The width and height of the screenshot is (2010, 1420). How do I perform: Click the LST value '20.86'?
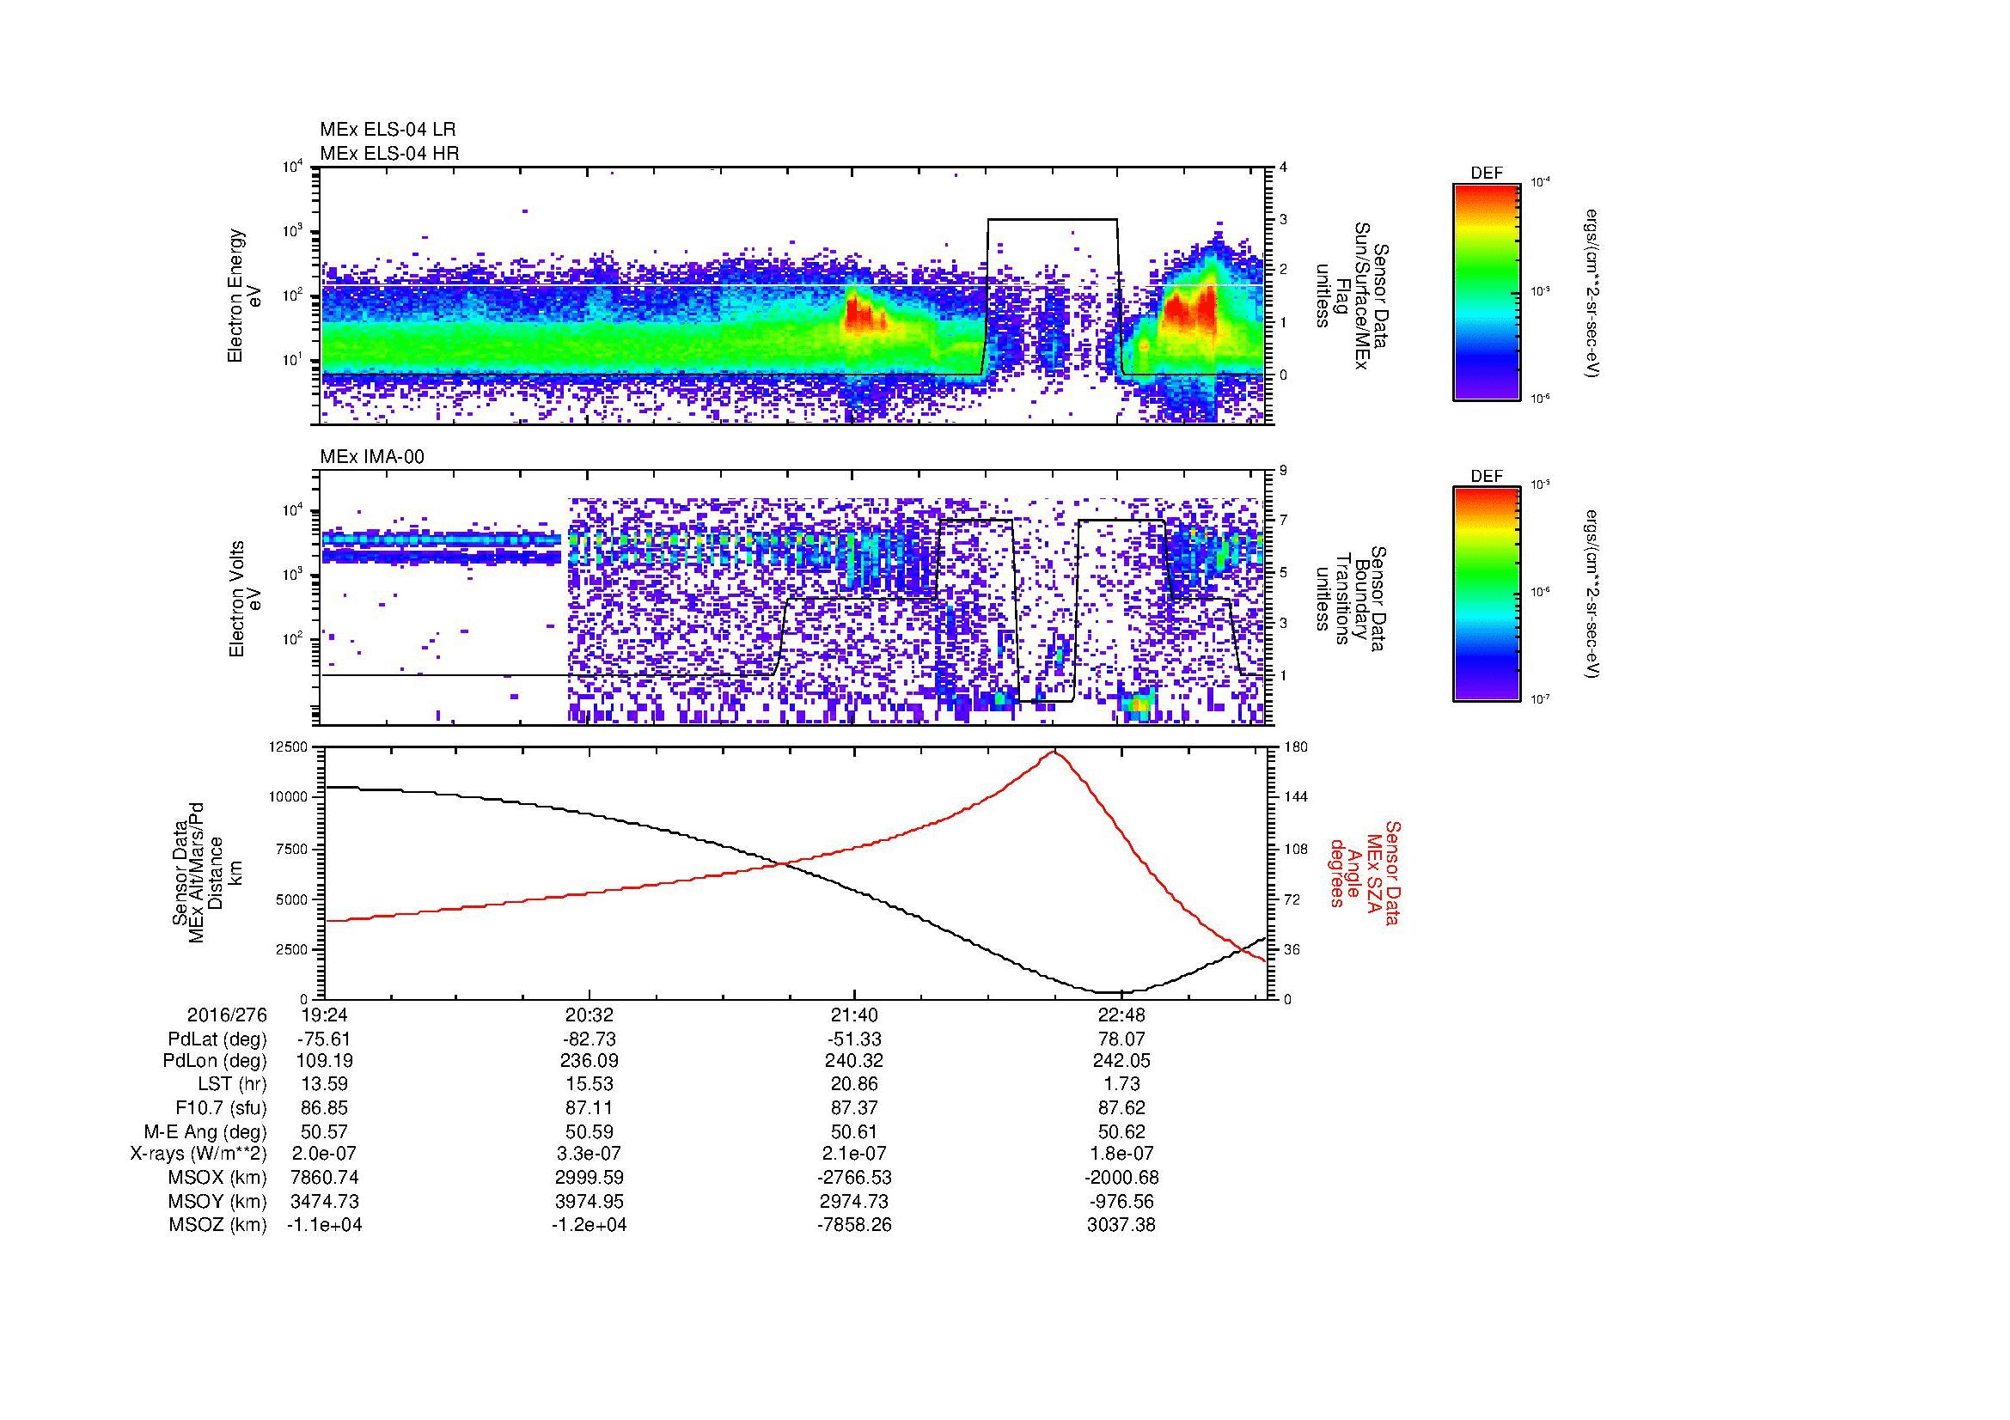[853, 1085]
